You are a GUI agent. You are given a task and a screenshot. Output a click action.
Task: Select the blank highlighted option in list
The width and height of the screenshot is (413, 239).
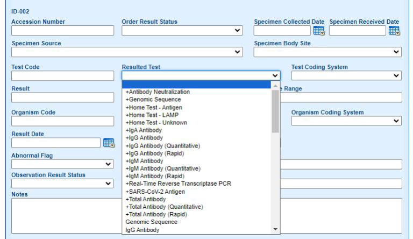[x=196, y=85]
